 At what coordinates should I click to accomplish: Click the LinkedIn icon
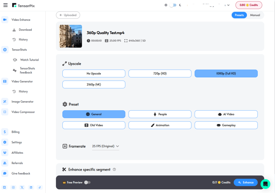31,187
